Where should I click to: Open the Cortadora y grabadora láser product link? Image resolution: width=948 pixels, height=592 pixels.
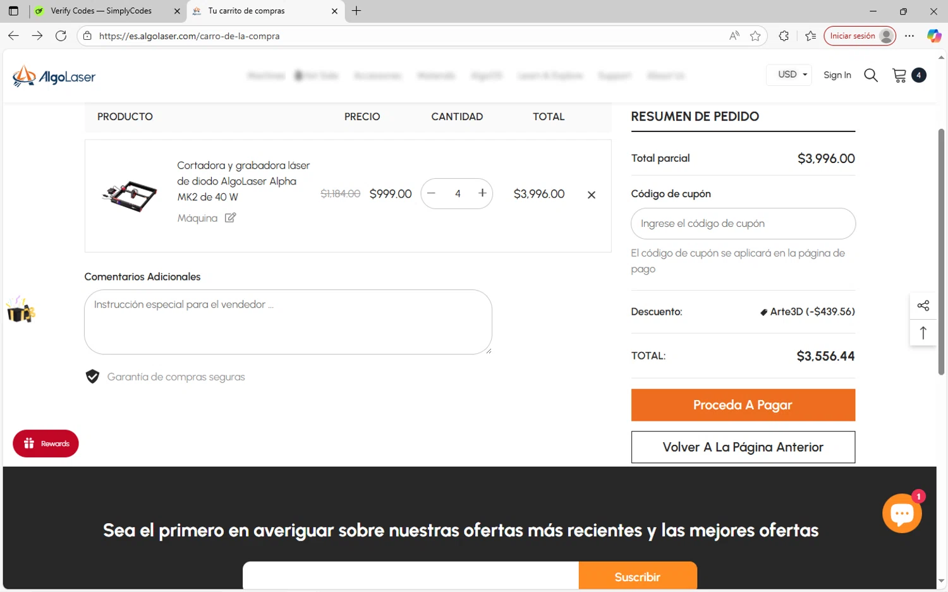pos(243,181)
